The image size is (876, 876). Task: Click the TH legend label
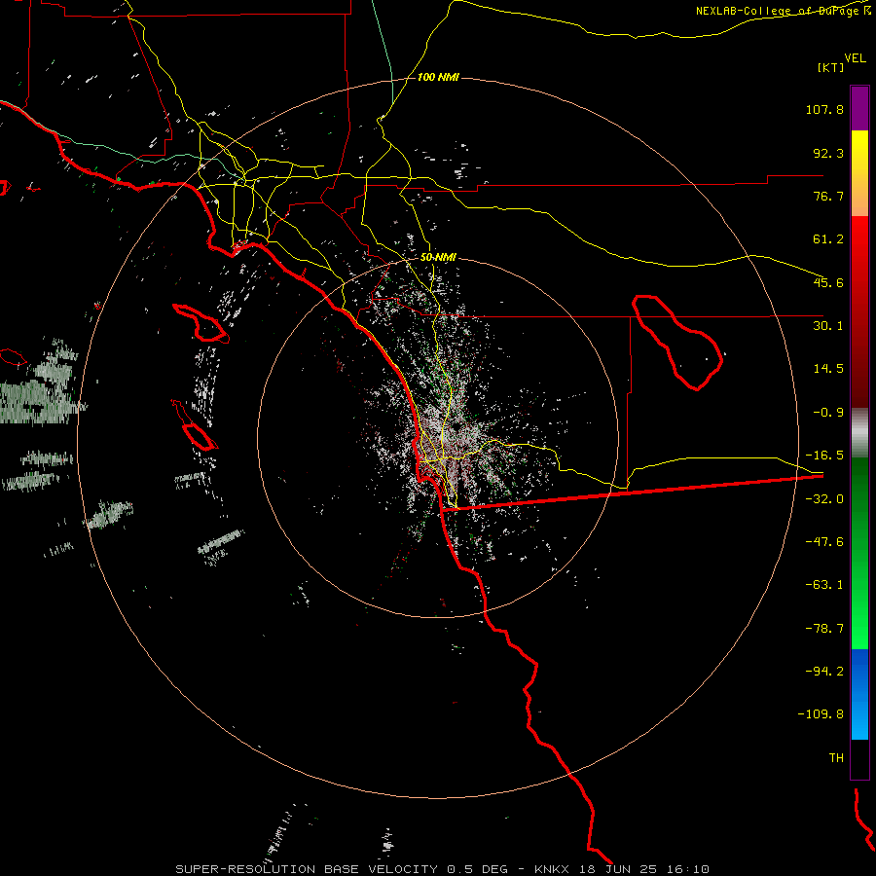pos(836,758)
